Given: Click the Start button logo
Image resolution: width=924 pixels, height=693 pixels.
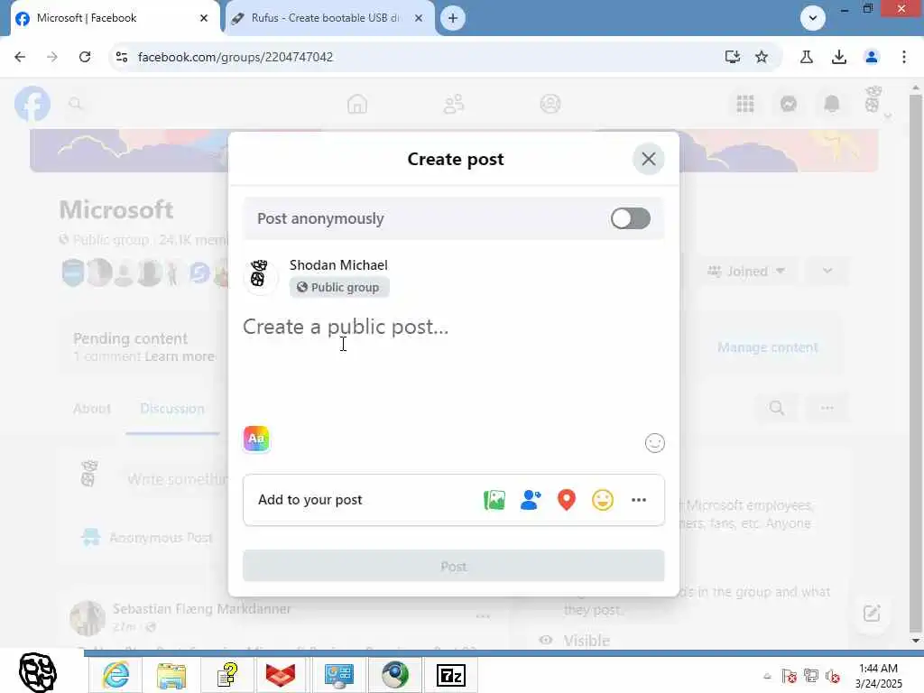Looking at the screenshot, I should click(38, 671).
